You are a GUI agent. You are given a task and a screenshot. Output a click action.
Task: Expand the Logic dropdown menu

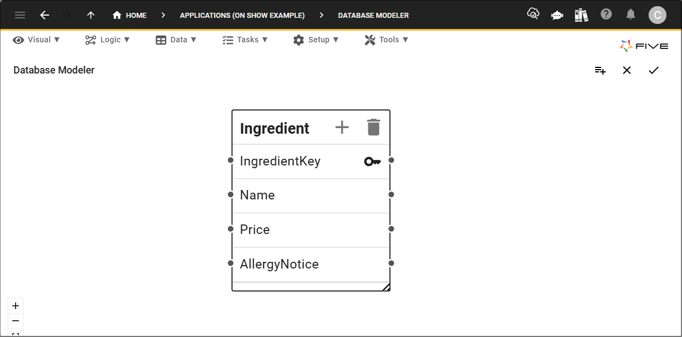(108, 40)
